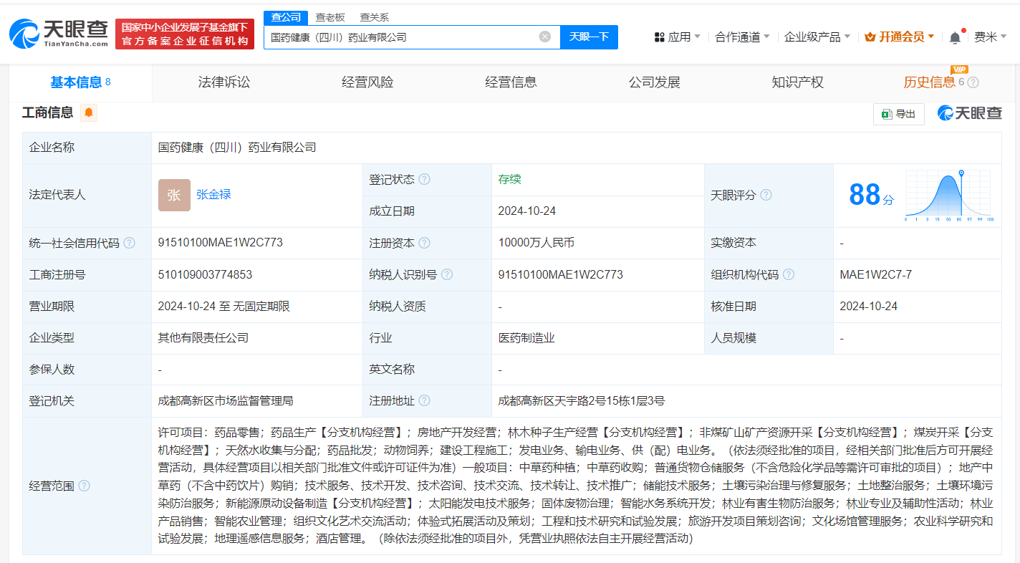Open the 应用 grid icon menu
Viewport: 1020px width, 563px height.
660,37
